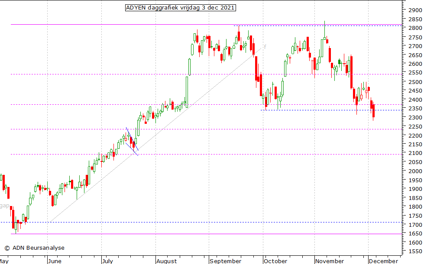Viewport: 424px width, 264px height.
Task: Click the last red candlestick in December
Action: tap(373, 111)
